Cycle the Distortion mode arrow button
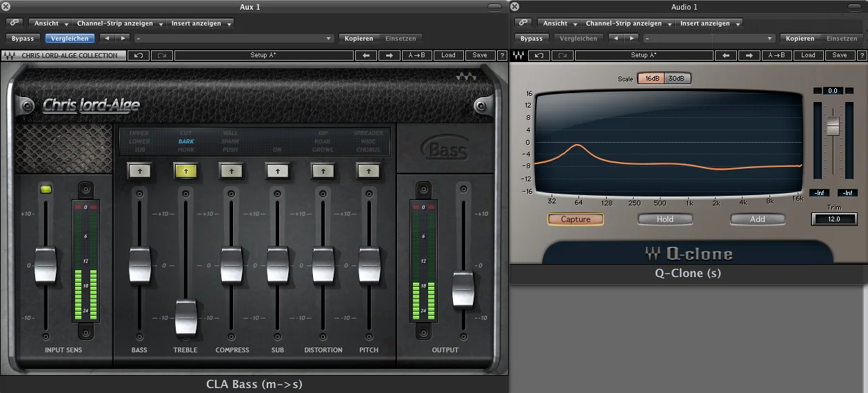The height and width of the screenshot is (393, 868). [323, 170]
